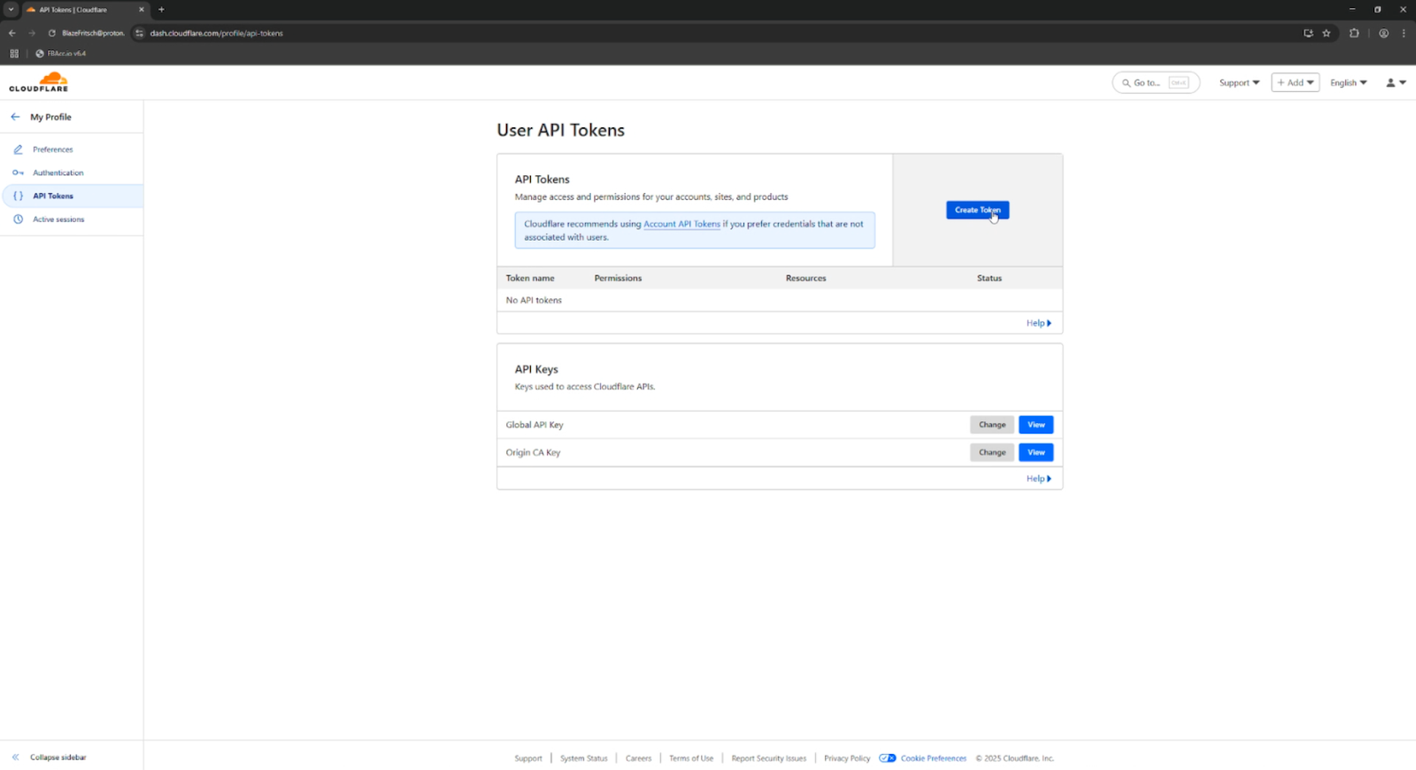Expand the Support dropdown
Viewport: 1416px width, 770px height.
point(1239,82)
